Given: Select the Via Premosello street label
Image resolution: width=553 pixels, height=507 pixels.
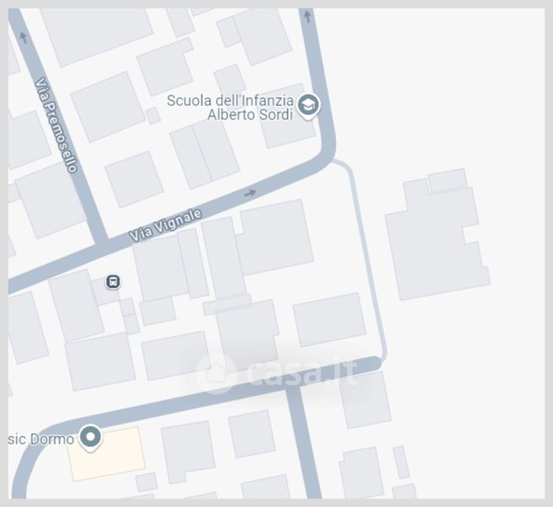Looking at the screenshot, I should pos(56,125).
